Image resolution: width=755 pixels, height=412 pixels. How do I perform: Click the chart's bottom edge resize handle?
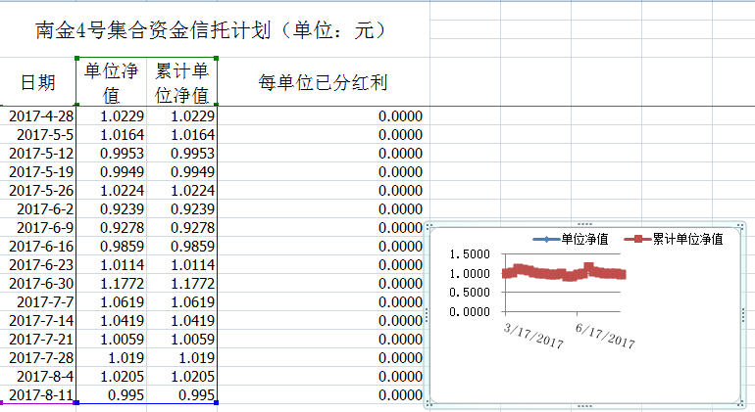pyautogui.click(x=585, y=405)
